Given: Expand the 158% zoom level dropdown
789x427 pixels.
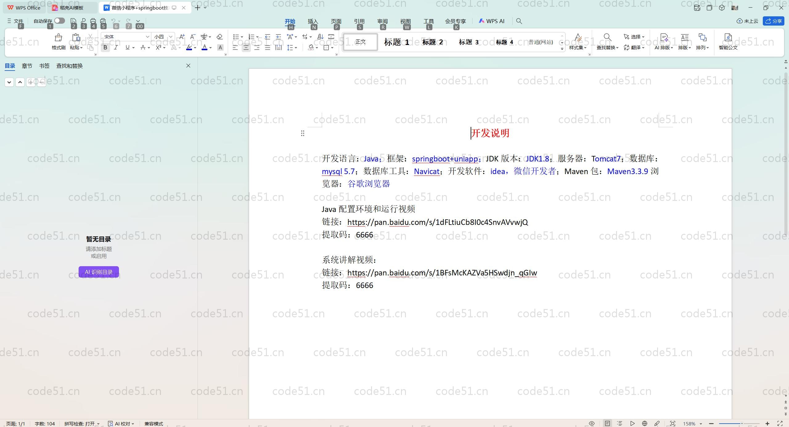Looking at the screenshot, I should [701, 424].
